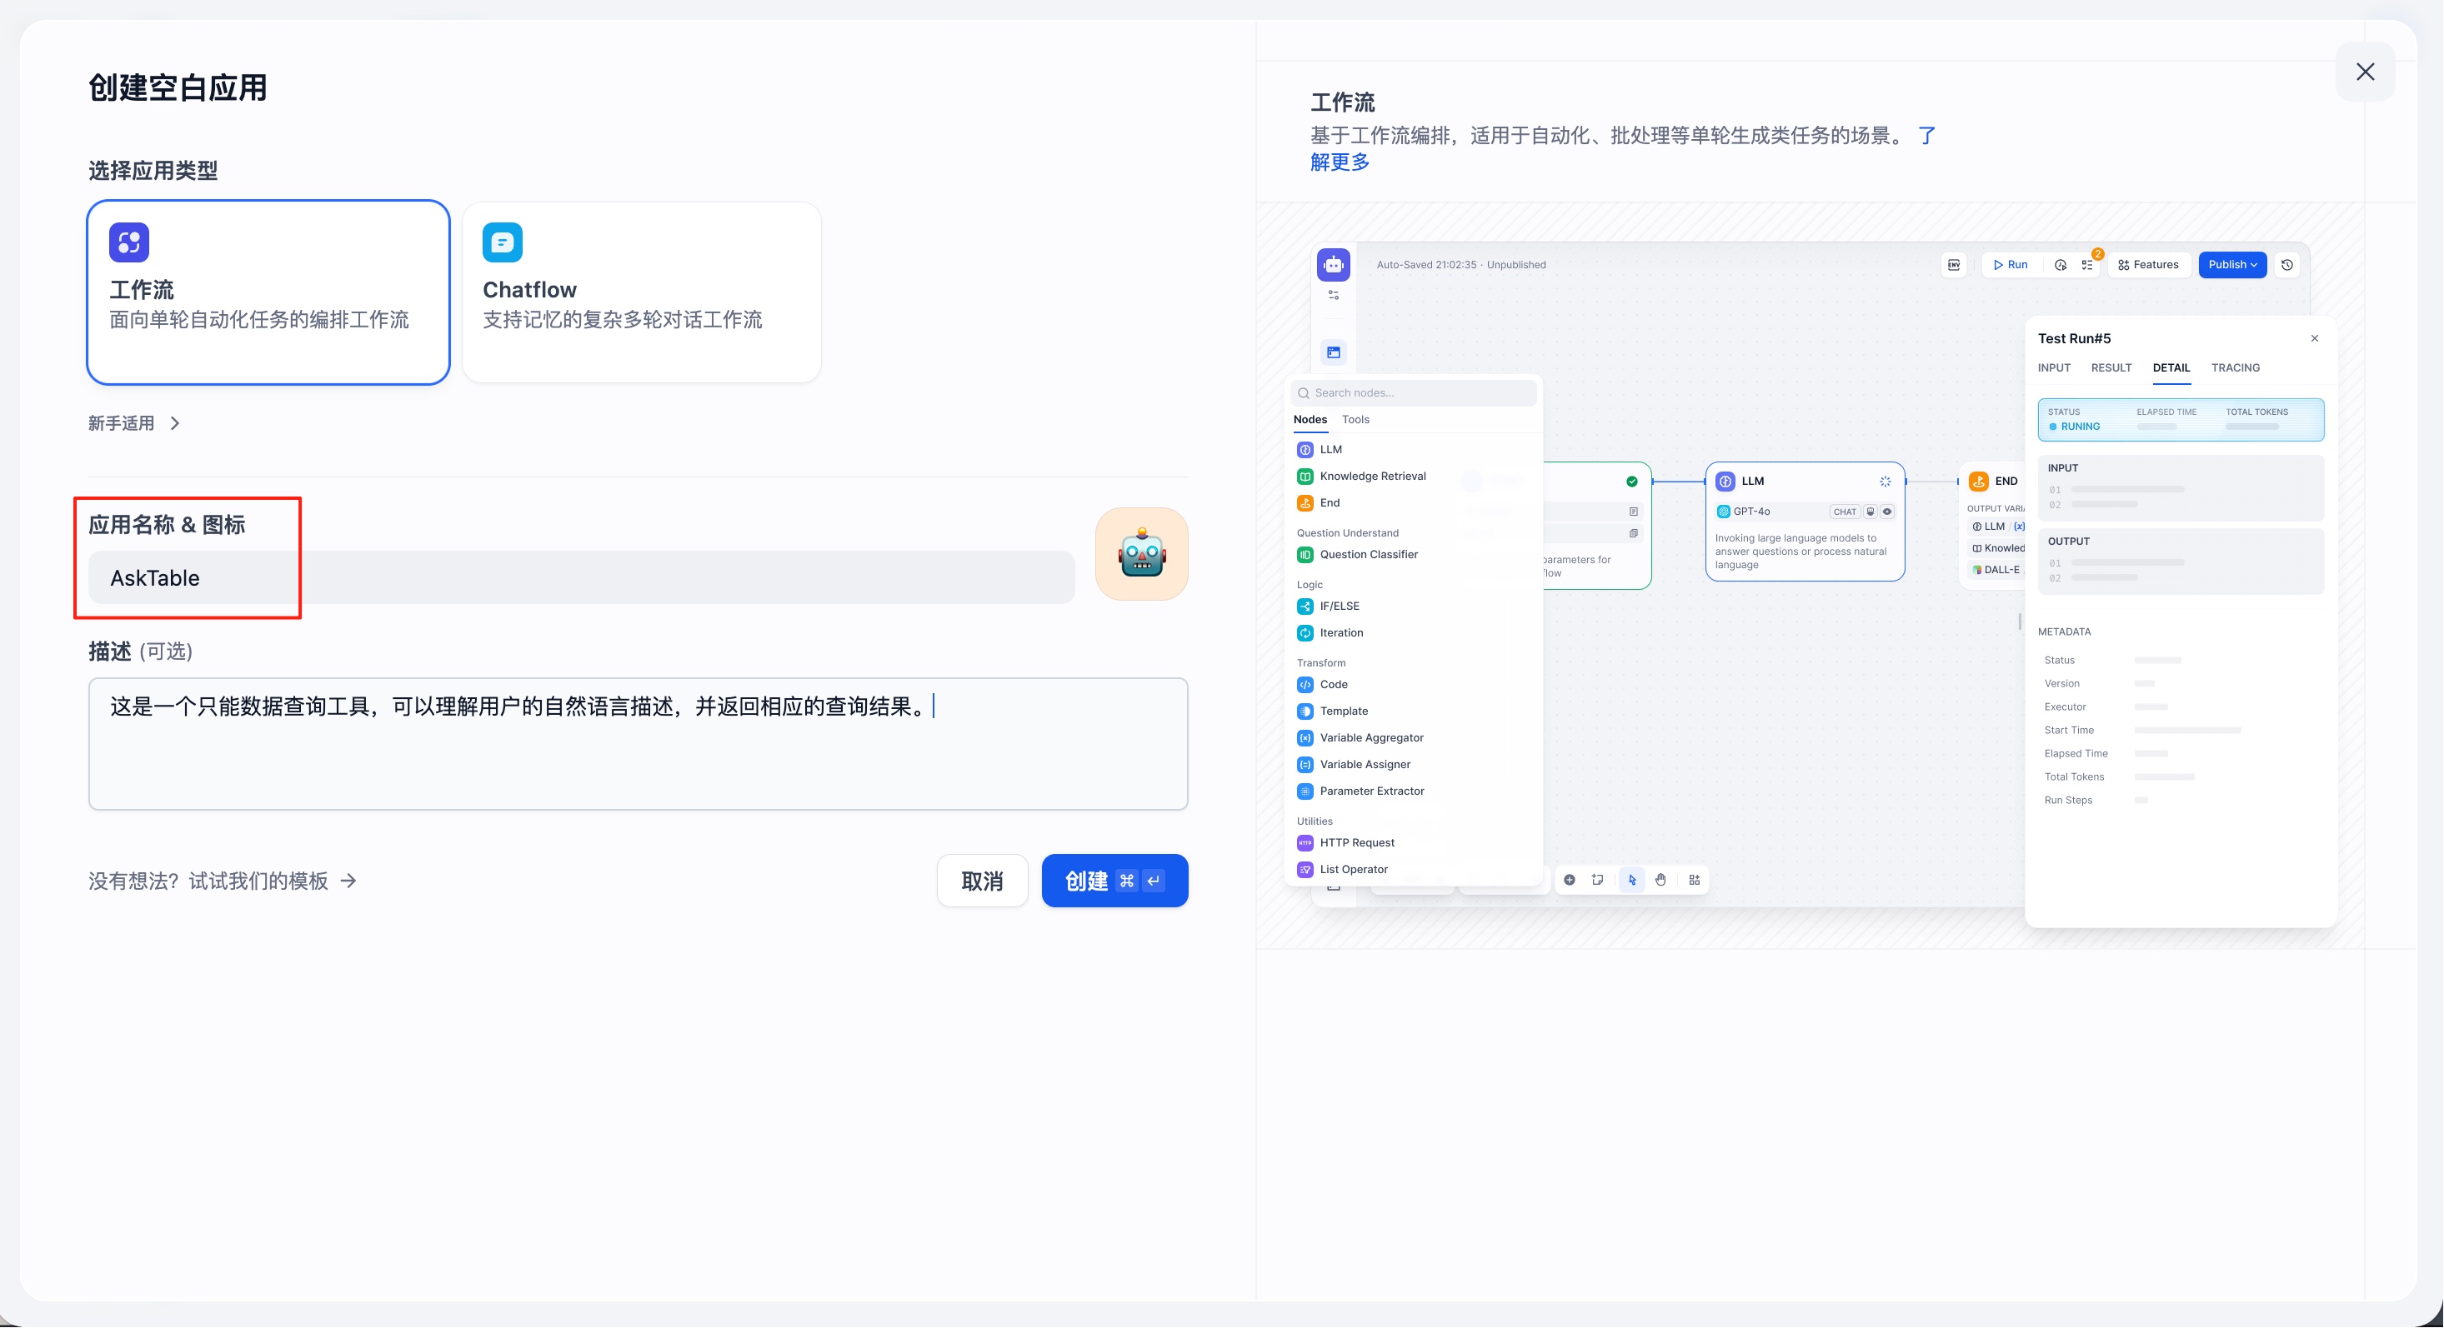This screenshot has width=2444, height=1328.
Task: Add an HTTP Request node
Action: point(1355,842)
